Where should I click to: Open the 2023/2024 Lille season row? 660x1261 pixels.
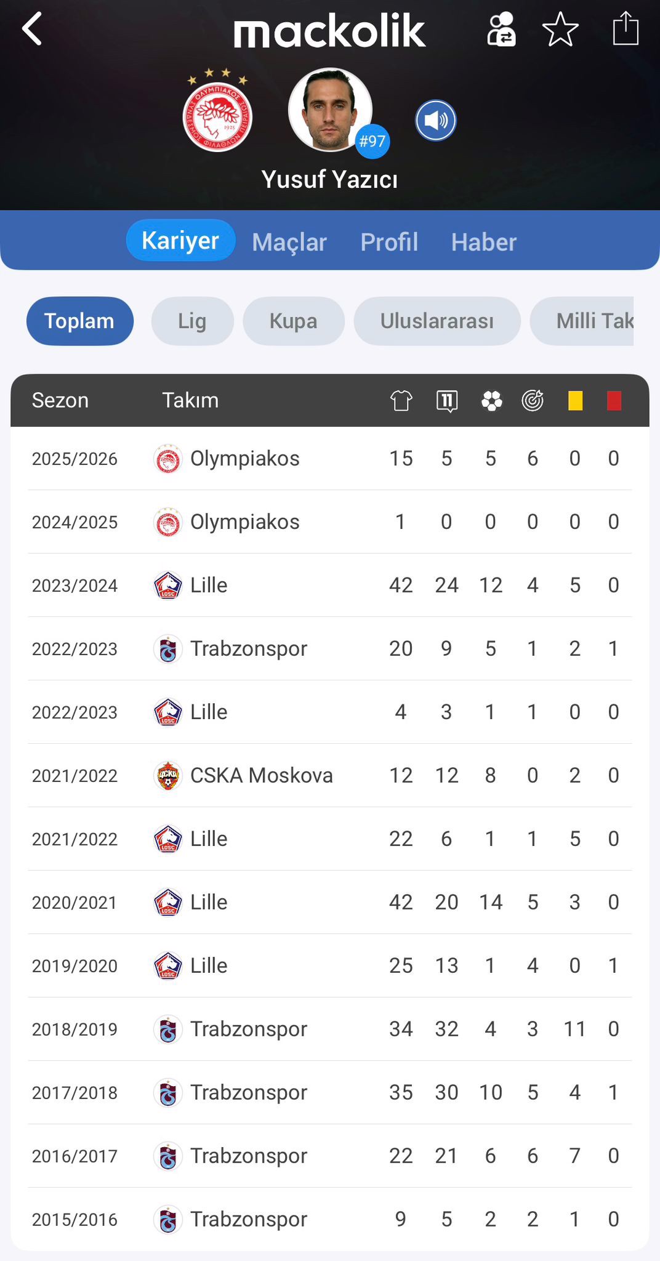329,585
